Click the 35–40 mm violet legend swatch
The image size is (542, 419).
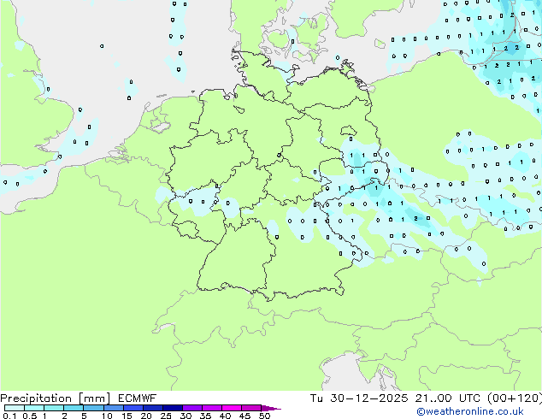tap(212, 408)
